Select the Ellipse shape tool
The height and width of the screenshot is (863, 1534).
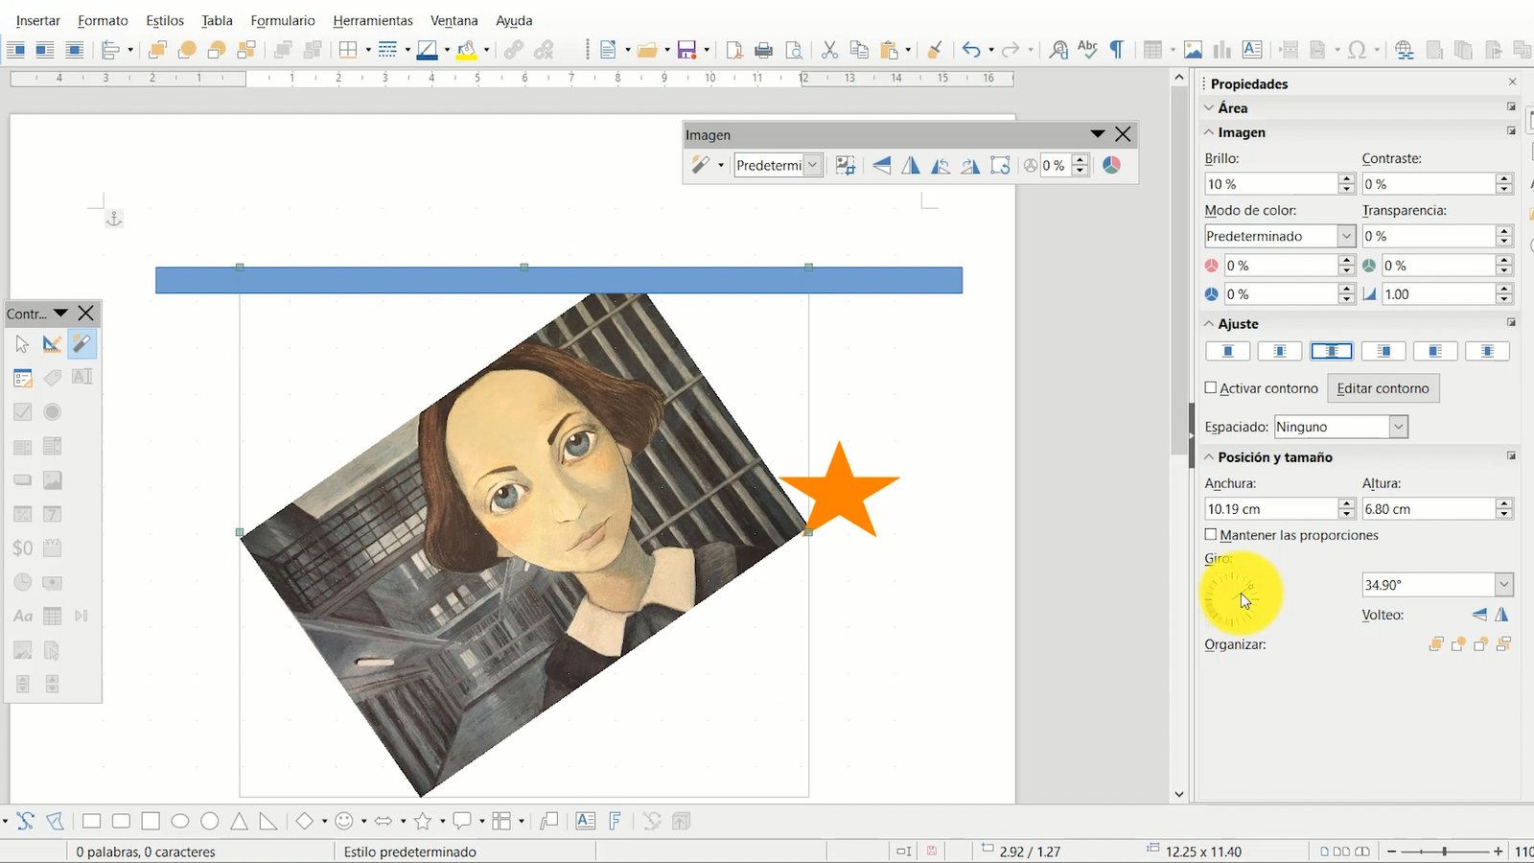(x=180, y=821)
